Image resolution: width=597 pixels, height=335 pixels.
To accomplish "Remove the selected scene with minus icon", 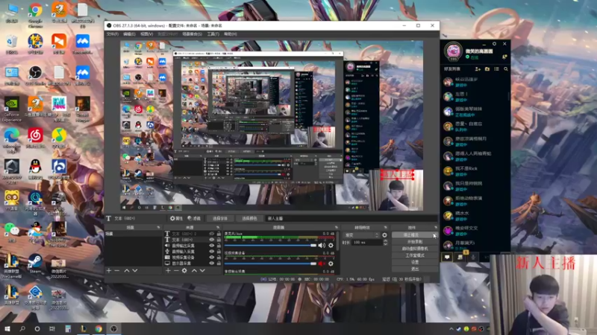I will 117,270.
